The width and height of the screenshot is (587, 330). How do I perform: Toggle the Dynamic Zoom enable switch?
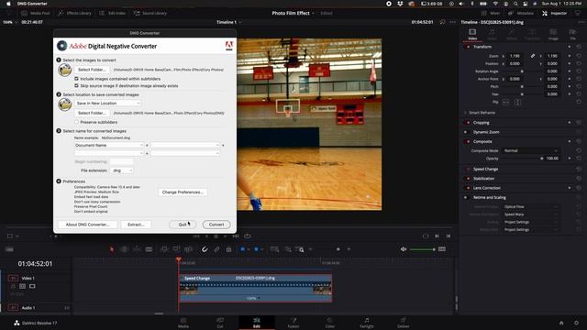pos(466,132)
